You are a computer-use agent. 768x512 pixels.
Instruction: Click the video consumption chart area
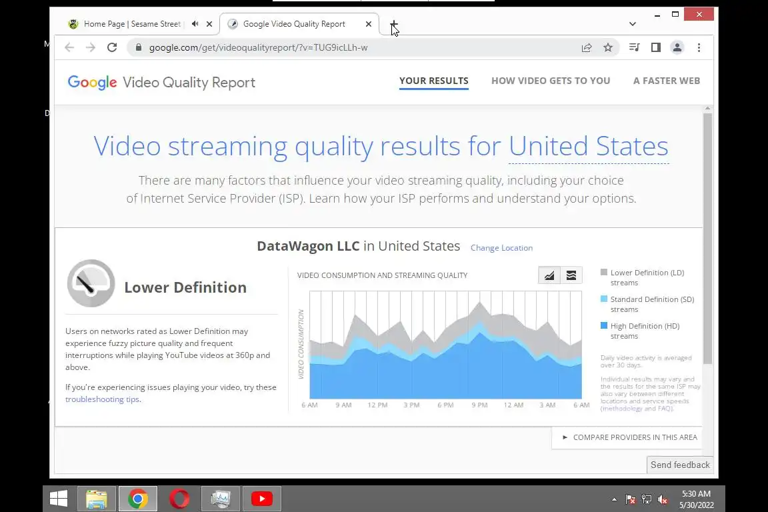tap(446, 345)
